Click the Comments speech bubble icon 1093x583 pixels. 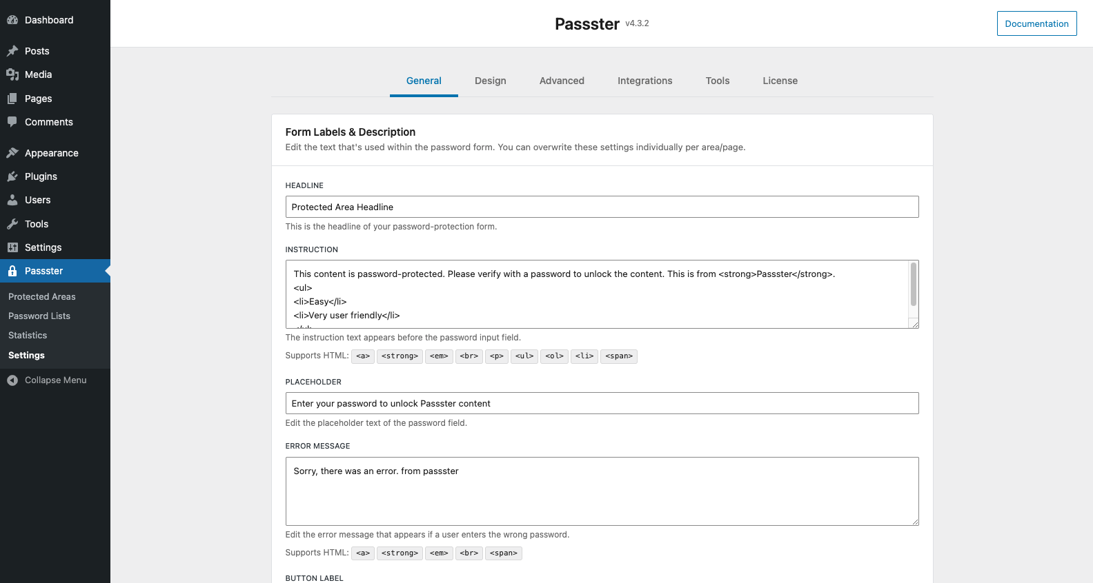tap(12, 122)
